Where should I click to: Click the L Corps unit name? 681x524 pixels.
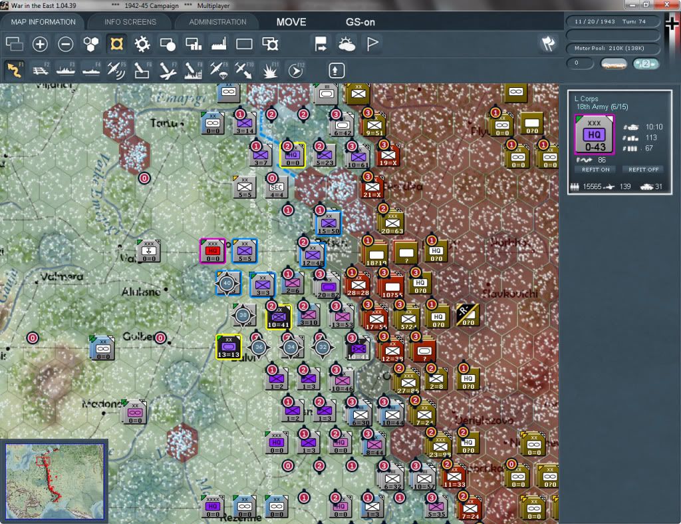pos(587,99)
